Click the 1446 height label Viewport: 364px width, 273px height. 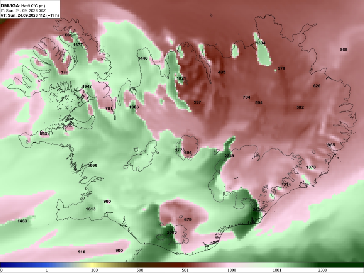[143, 58]
